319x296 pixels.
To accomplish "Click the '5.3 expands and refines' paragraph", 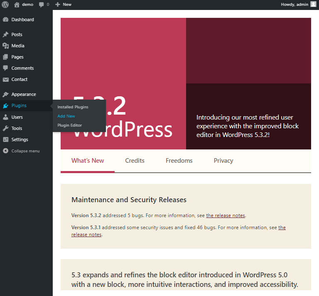I will coord(184,279).
